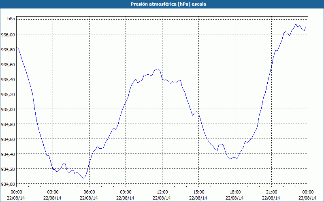Click the "934,40" y-axis value

pos(8,154)
